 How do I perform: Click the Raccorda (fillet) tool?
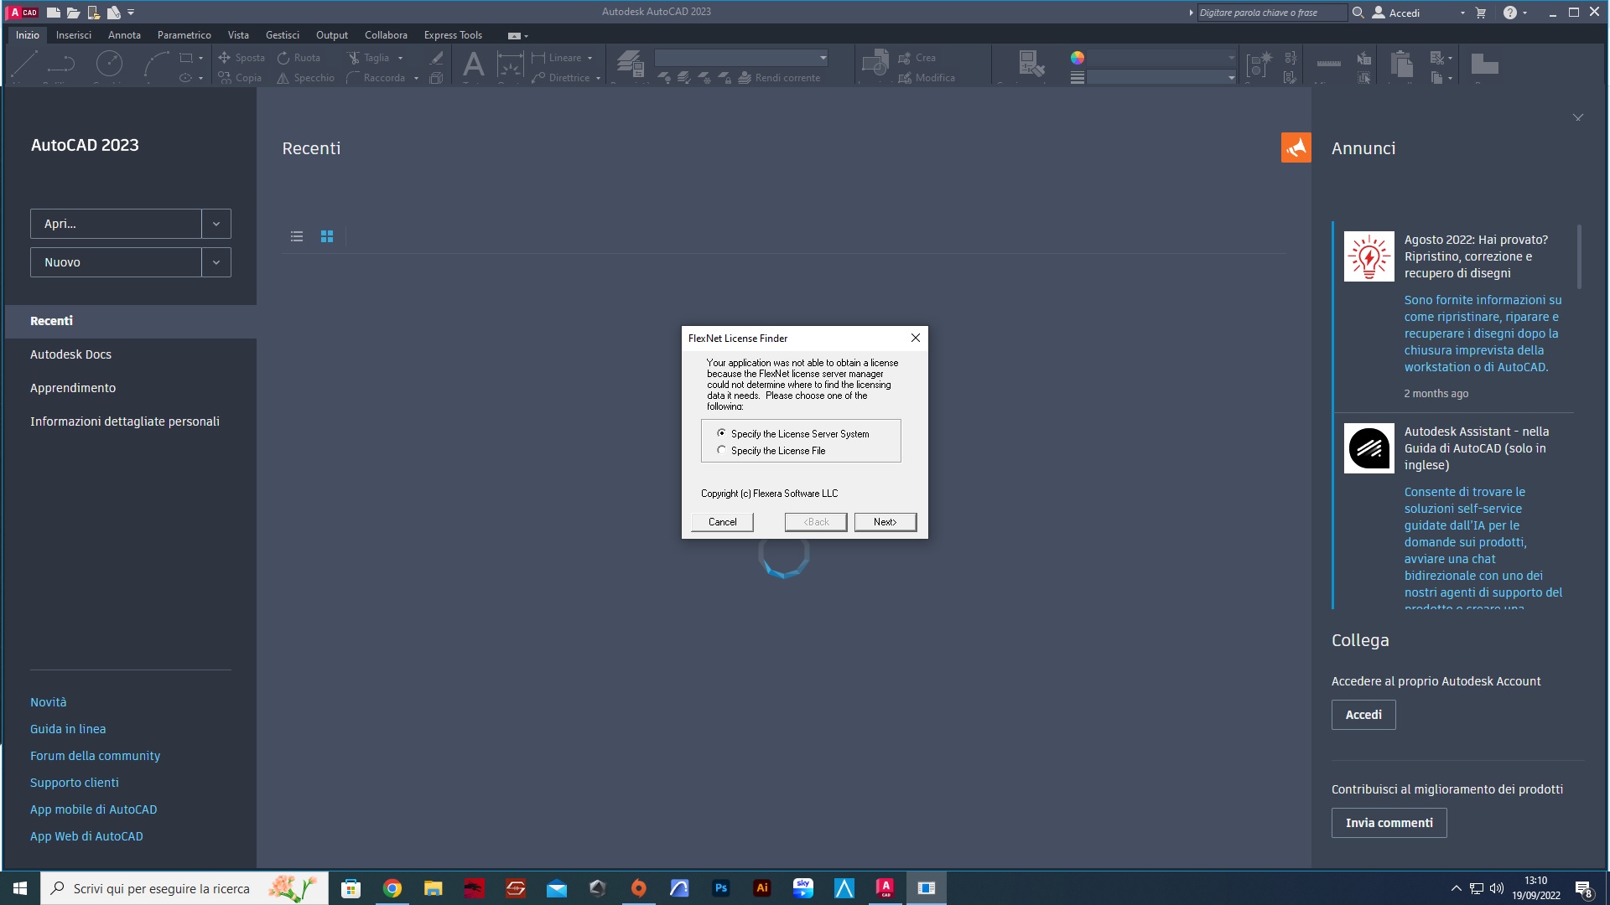point(376,78)
